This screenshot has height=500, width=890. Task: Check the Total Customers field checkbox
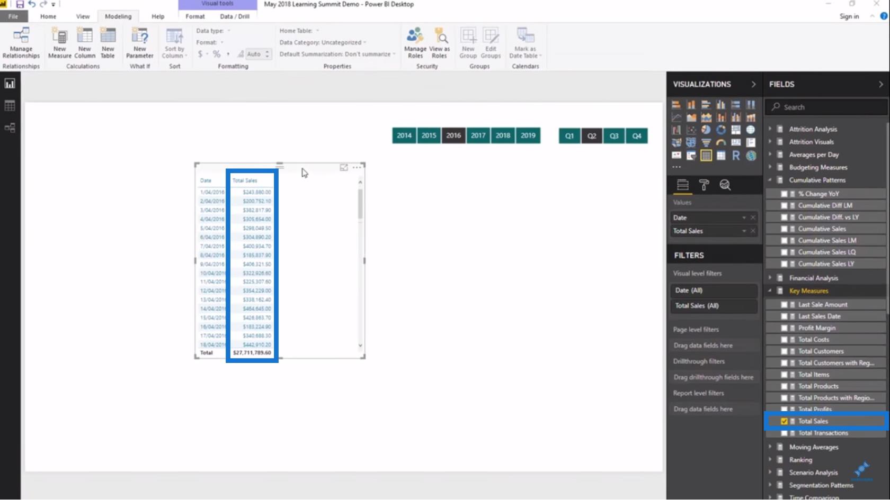tap(784, 351)
